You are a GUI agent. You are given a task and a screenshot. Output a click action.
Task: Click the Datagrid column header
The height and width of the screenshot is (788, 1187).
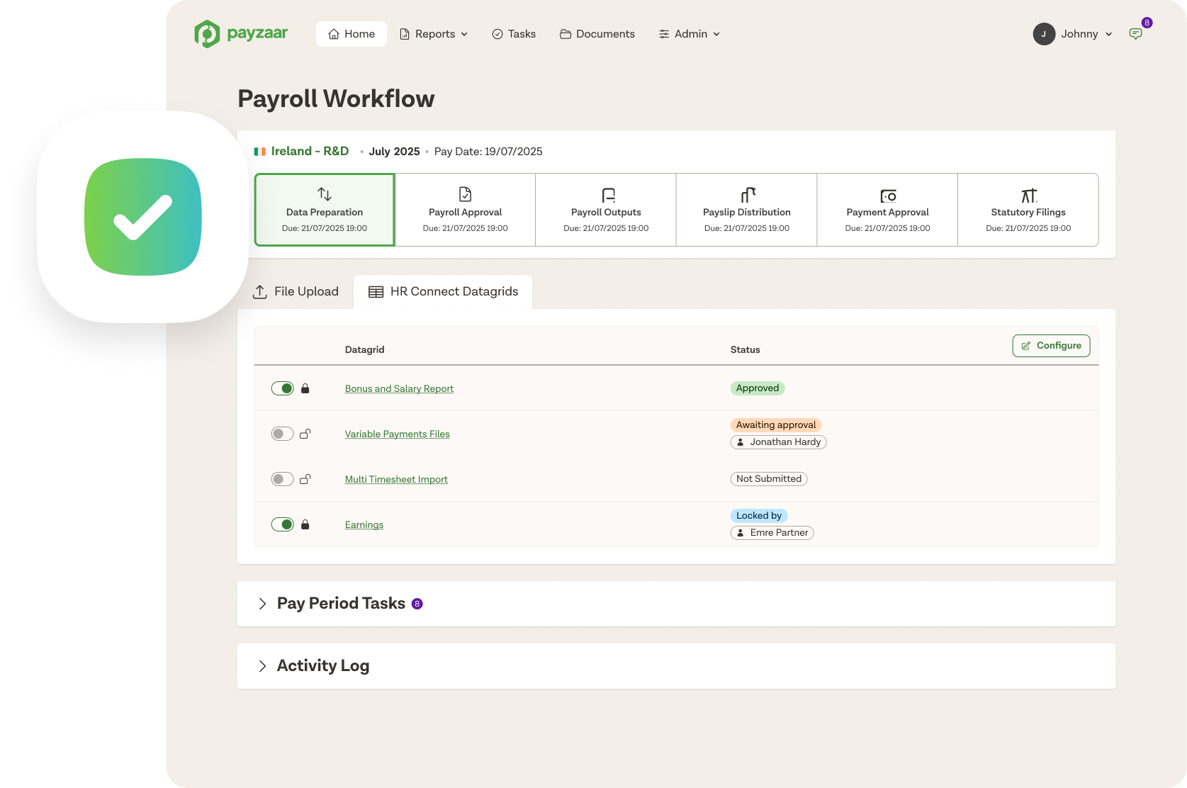click(365, 350)
